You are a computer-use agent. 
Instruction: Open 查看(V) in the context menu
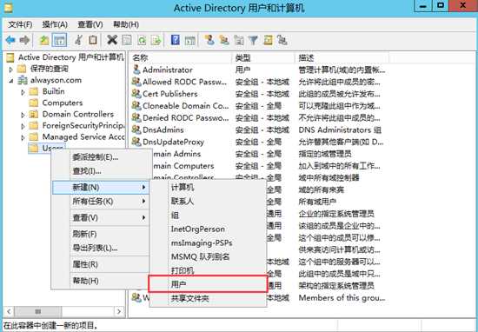(101, 217)
